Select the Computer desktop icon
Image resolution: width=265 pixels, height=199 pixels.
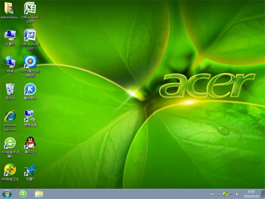coord(10,35)
